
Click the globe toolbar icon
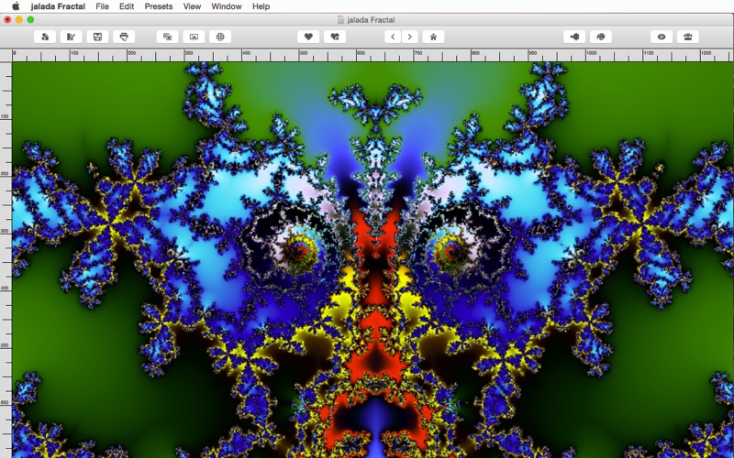tap(220, 37)
